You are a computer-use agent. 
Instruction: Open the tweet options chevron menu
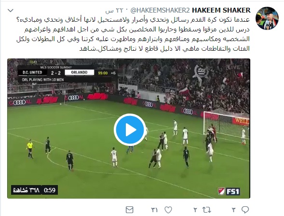[11, 11]
